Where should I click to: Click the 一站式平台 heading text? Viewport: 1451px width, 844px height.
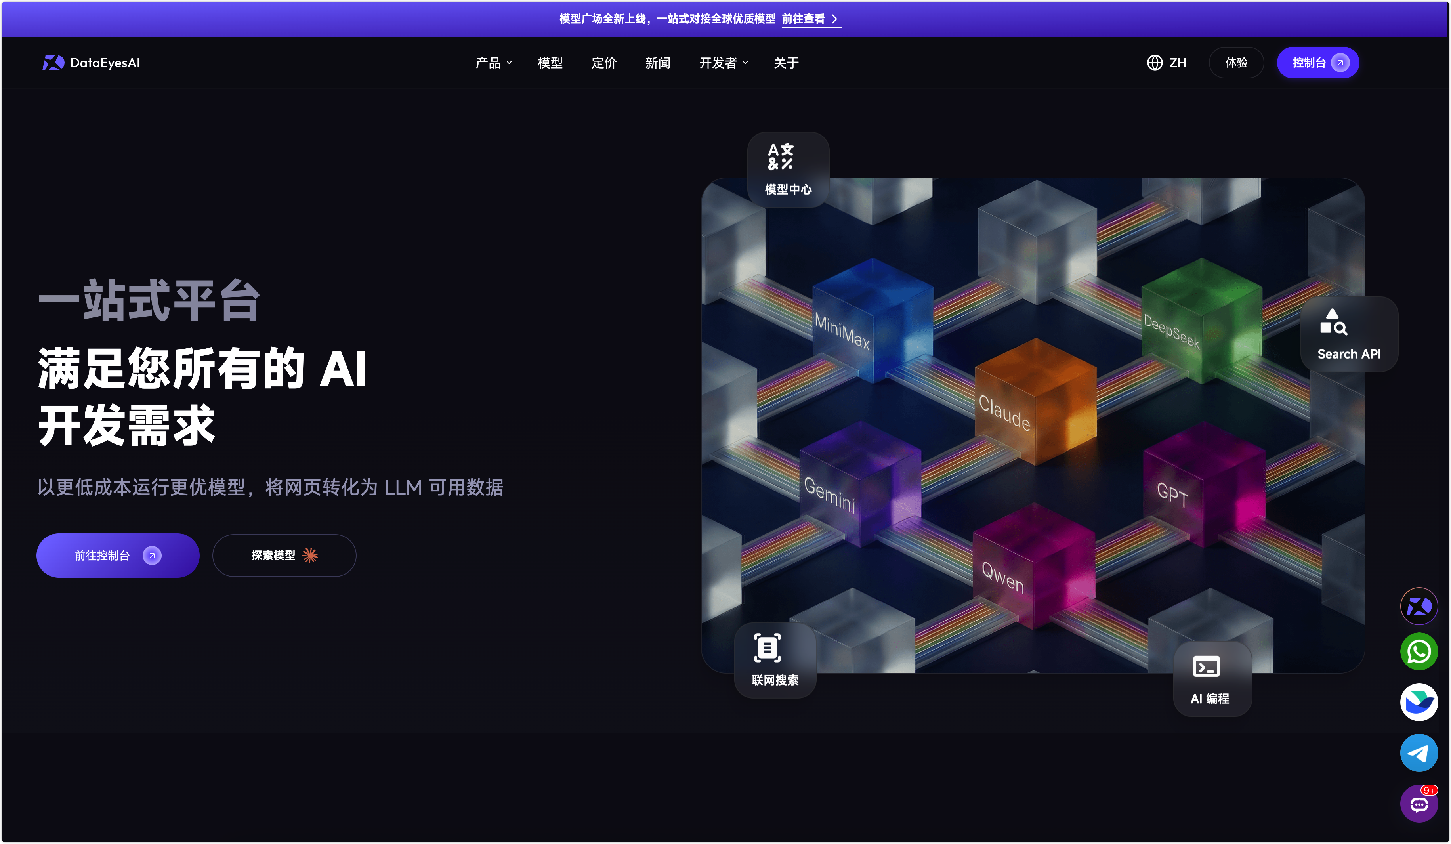(149, 300)
